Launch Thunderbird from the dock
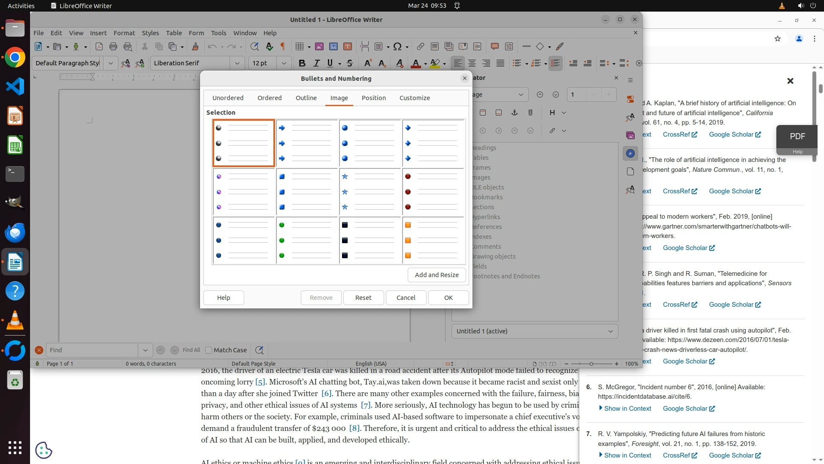This screenshot has width=824, height=464. pyautogui.click(x=15, y=232)
